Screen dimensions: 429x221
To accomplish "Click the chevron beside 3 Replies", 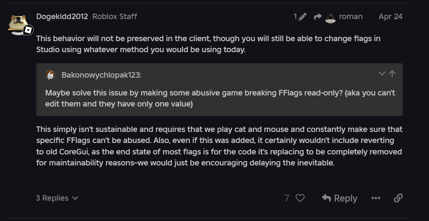I will [75, 198].
